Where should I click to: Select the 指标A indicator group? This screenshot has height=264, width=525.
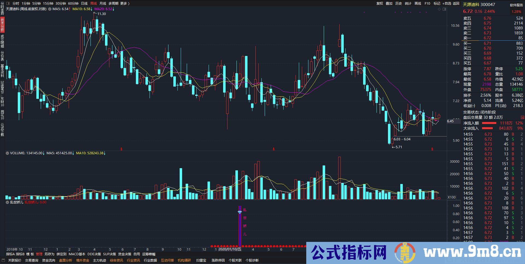click(x=10, y=254)
